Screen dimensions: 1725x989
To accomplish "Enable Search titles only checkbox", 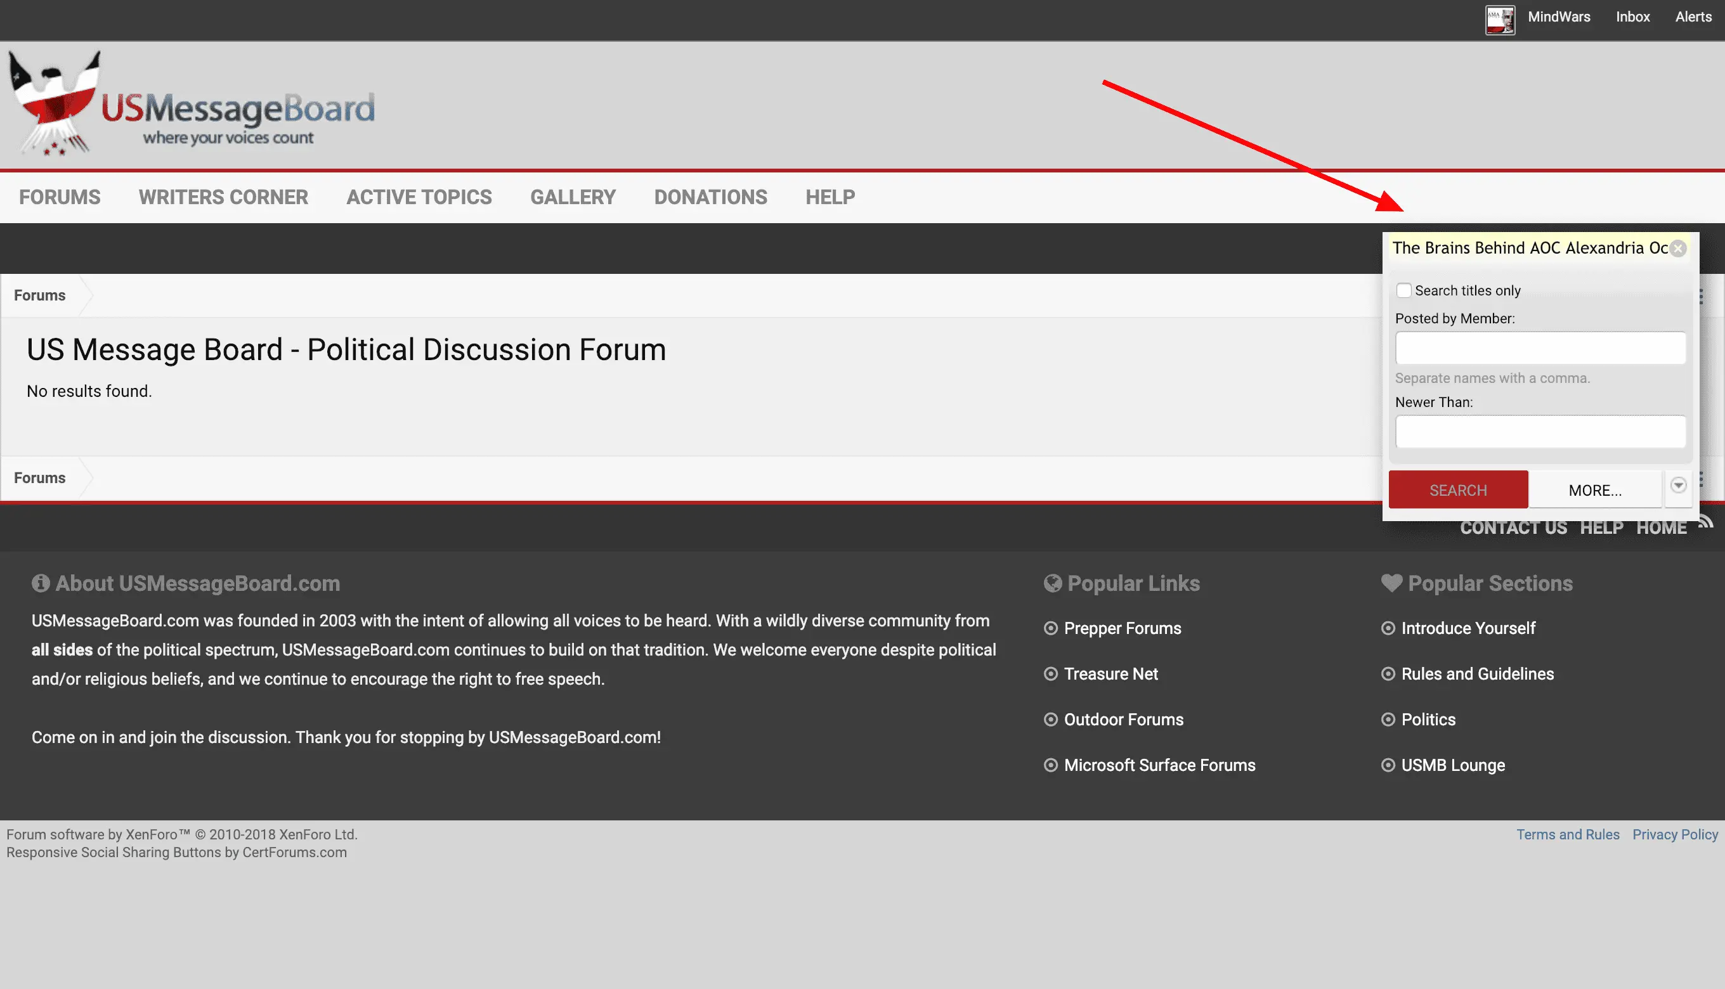I will 1403,291.
